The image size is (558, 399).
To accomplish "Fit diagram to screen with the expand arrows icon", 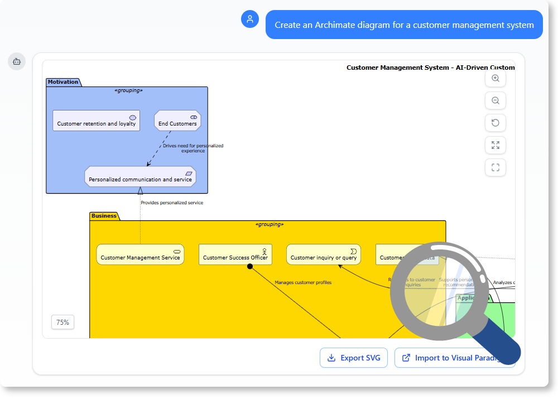I will pos(495,145).
